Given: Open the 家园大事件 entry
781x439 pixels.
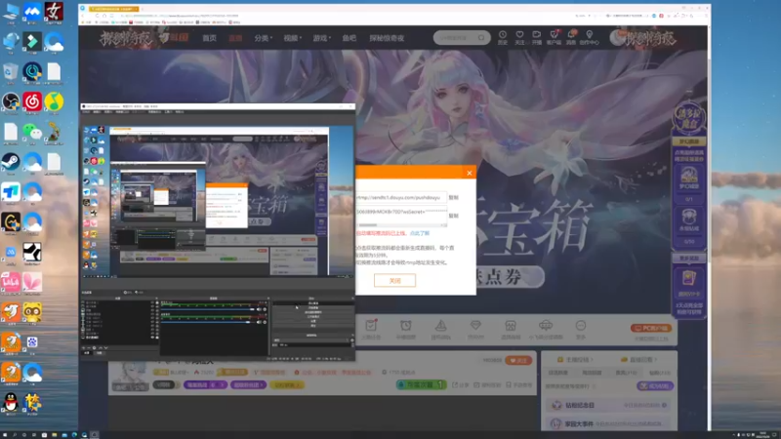Looking at the screenshot, I should tap(609, 423).
